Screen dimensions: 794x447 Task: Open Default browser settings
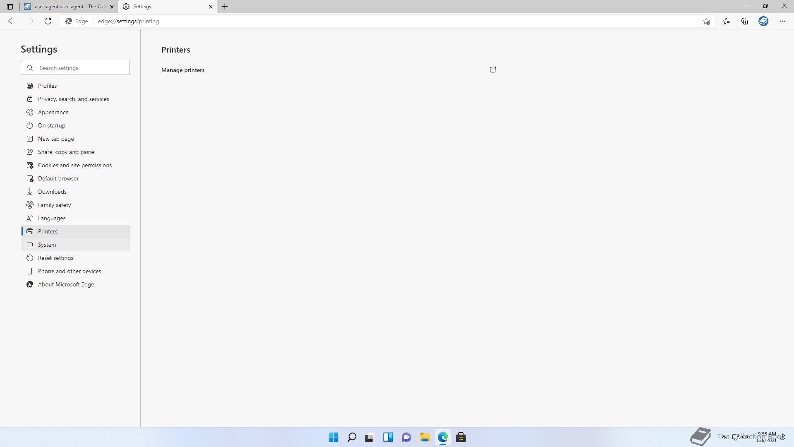[x=75, y=178]
